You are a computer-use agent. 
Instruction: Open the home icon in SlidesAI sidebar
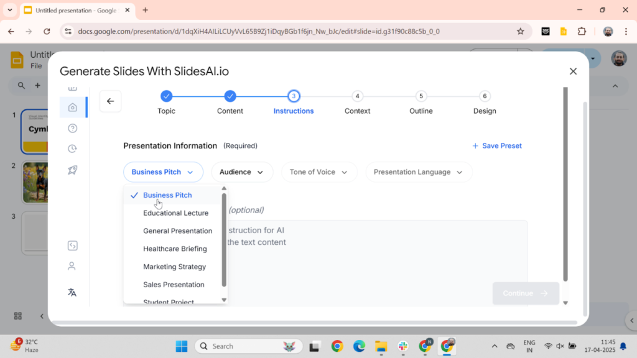click(73, 108)
